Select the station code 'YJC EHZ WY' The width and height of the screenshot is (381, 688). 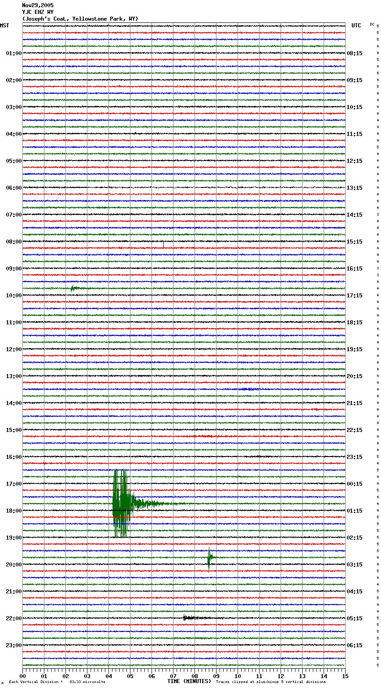pos(38,12)
